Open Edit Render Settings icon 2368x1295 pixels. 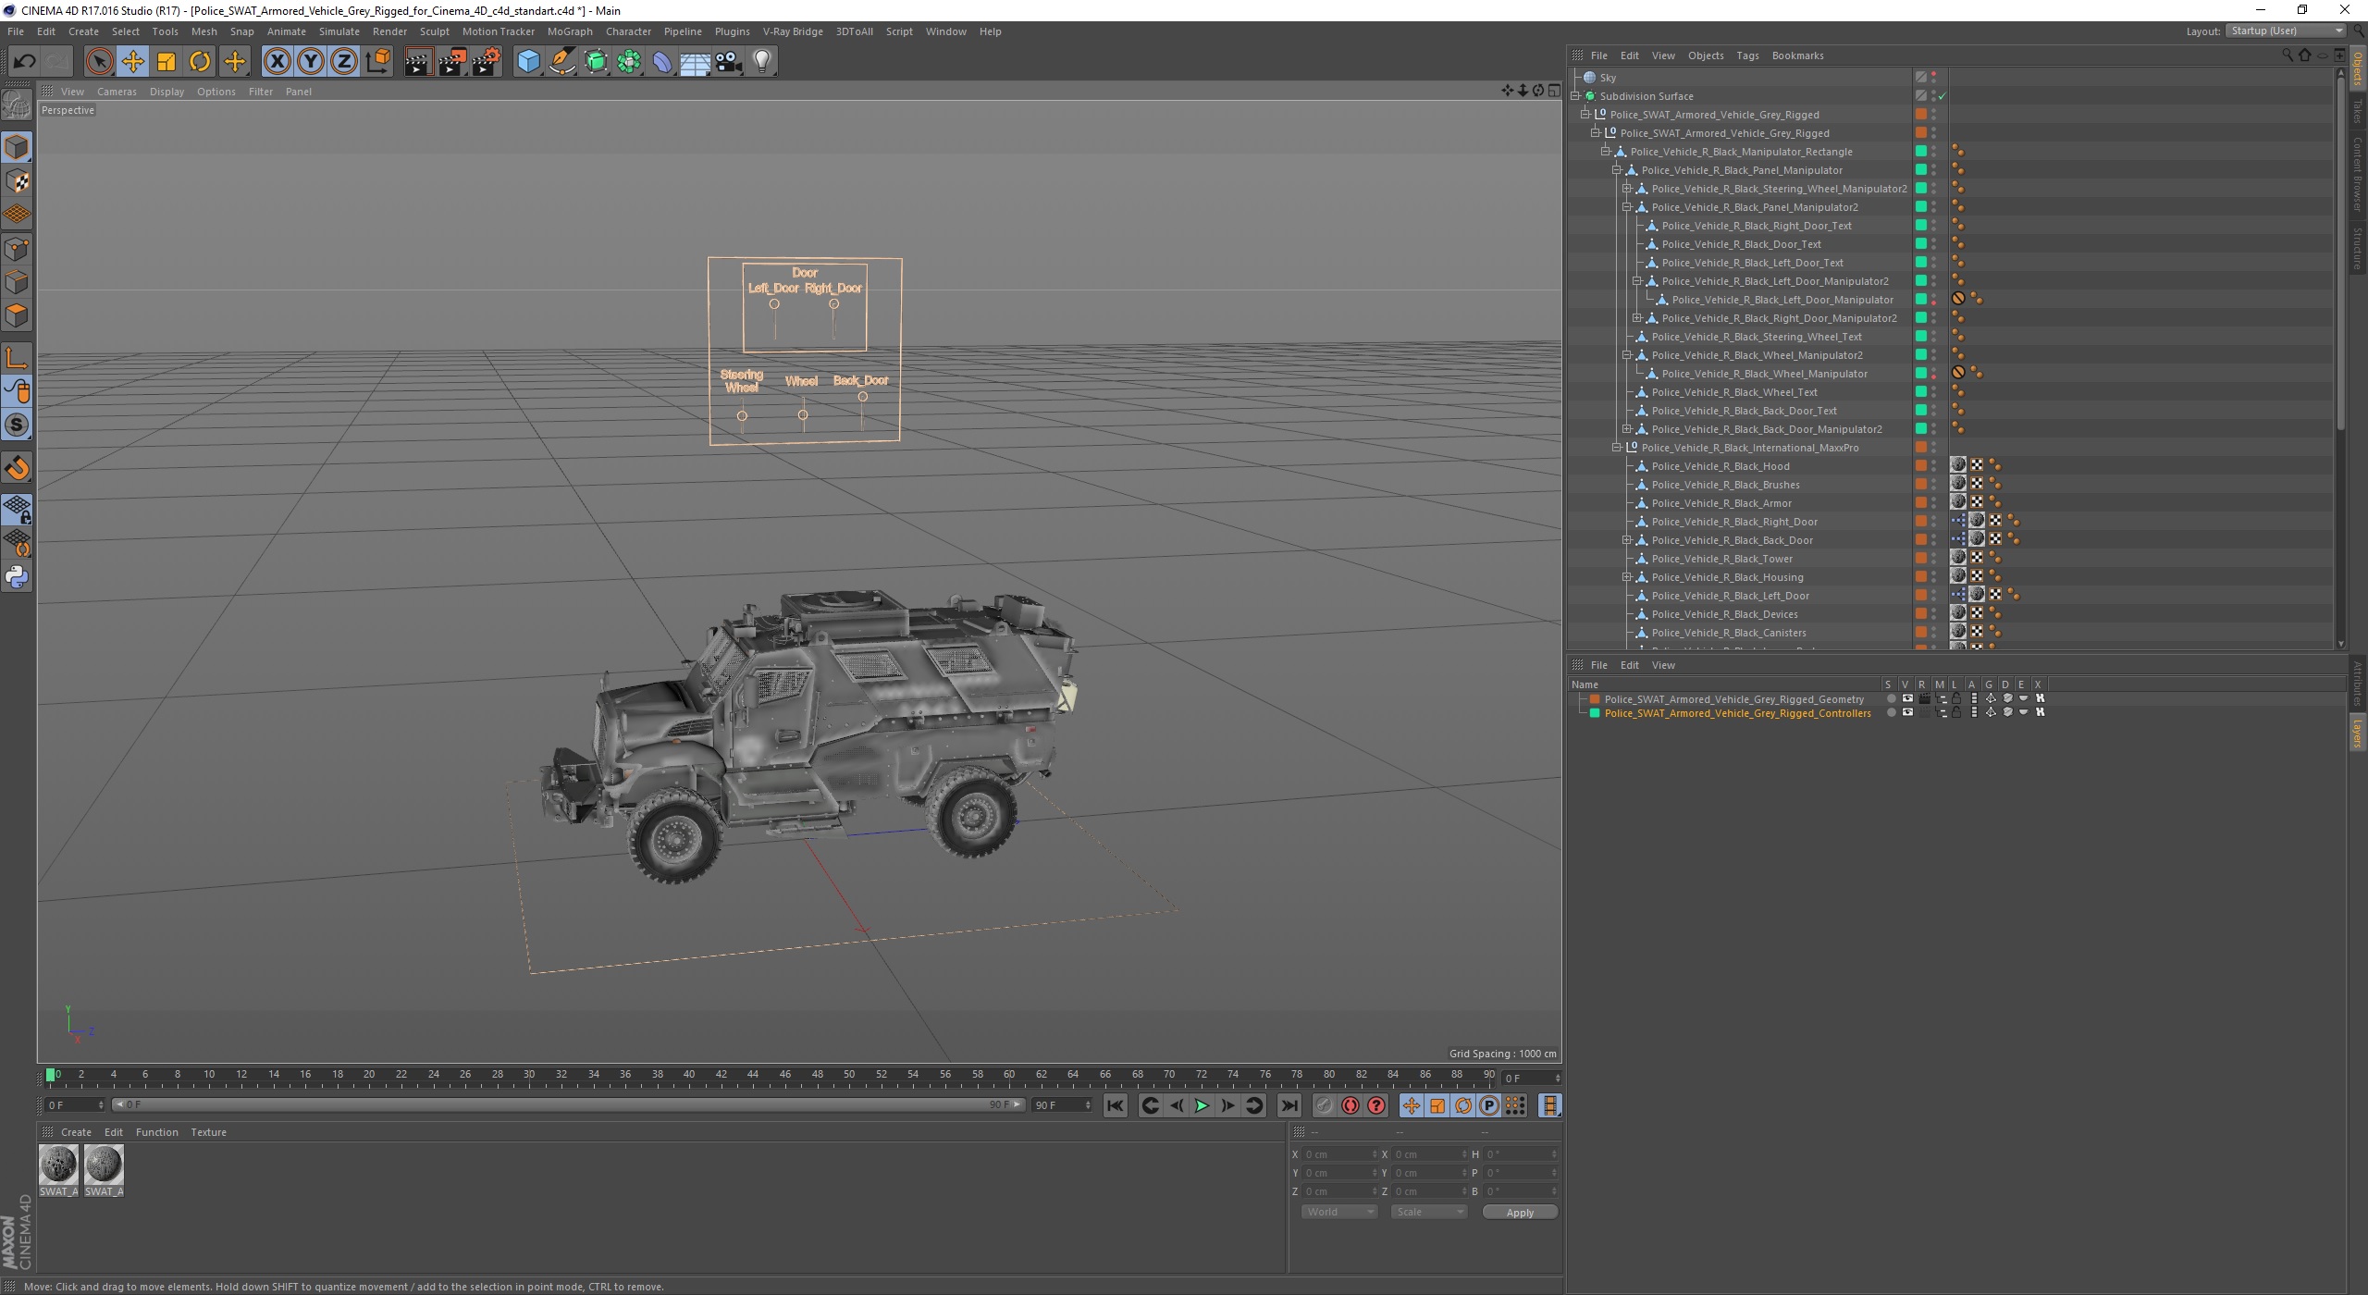tap(487, 62)
